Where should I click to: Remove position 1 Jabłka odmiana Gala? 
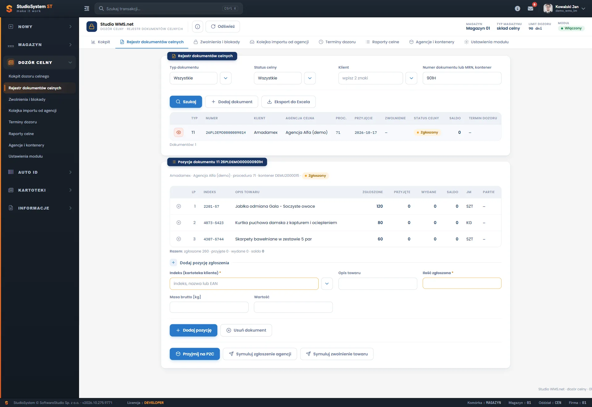pos(178,206)
